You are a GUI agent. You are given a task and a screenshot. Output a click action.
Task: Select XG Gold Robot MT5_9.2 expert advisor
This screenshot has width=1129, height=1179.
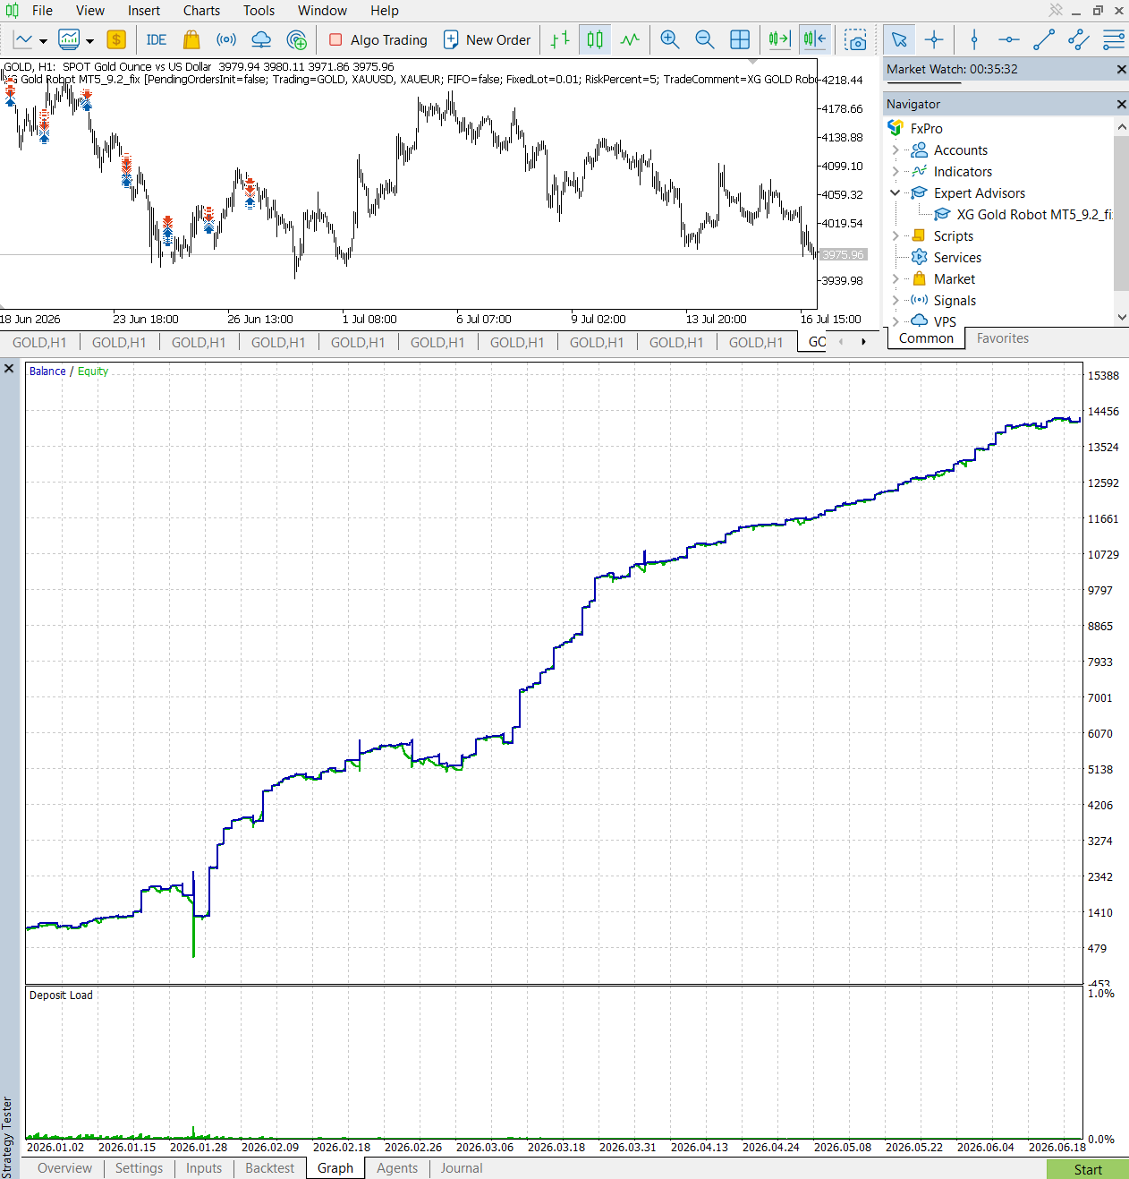[x=1023, y=215]
